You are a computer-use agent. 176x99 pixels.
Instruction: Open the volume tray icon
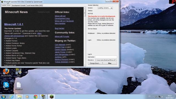(x=162, y=97)
